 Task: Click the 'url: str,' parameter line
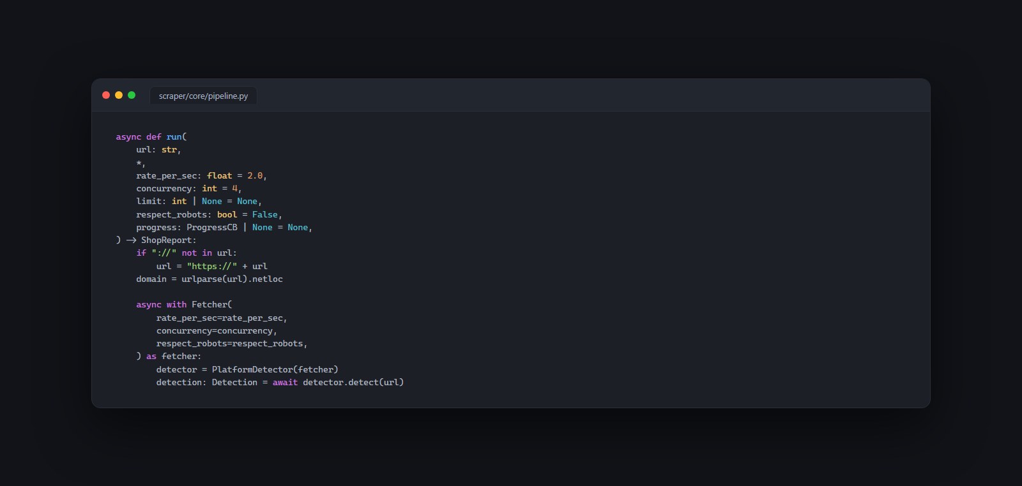[x=158, y=149]
